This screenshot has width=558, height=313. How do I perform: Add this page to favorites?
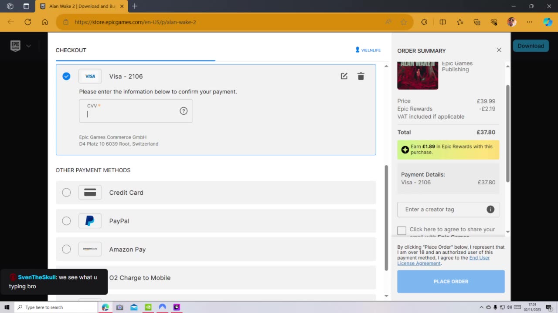[404, 22]
